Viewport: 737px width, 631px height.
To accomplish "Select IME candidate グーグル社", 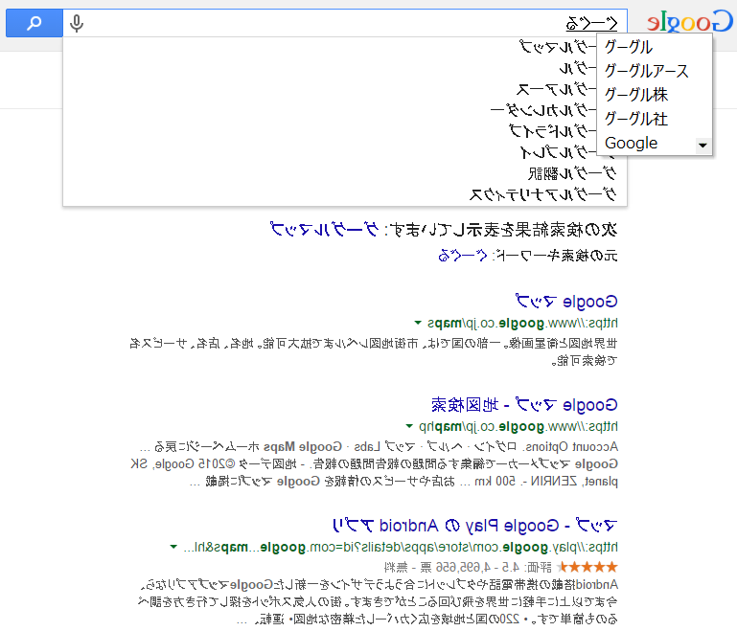I will pyautogui.click(x=655, y=119).
